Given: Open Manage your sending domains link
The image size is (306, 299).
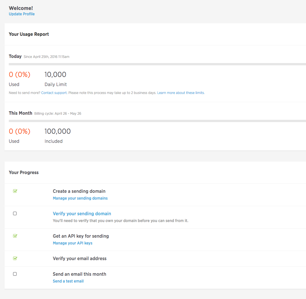Looking at the screenshot, I should pyautogui.click(x=80, y=198).
